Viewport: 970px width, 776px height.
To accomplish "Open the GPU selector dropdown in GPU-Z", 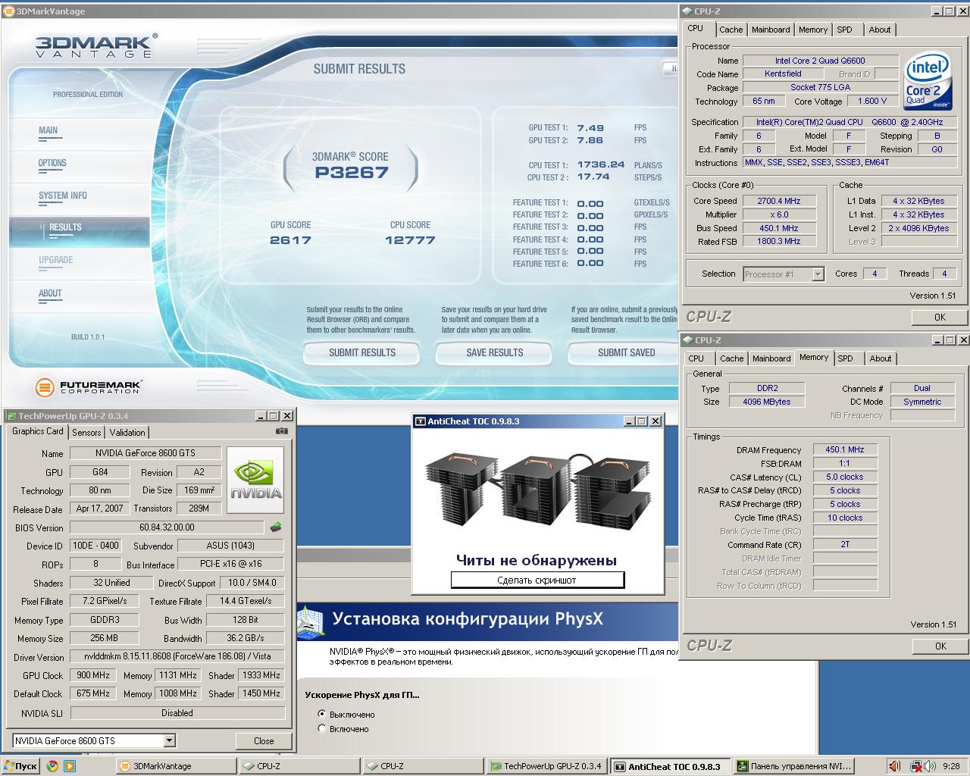I will (169, 740).
